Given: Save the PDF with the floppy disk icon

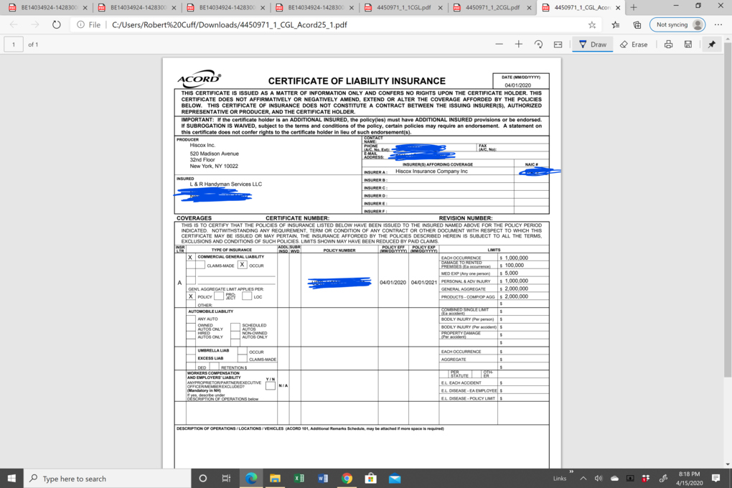Looking at the screenshot, I should click(688, 44).
